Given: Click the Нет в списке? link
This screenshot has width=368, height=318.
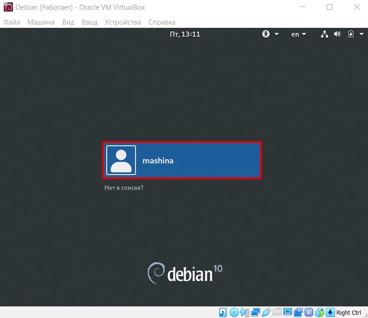Looking at the screenshot, I should pyautogui.click(x=124, y=188).
